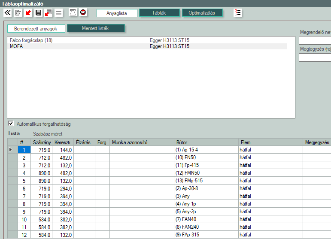This screenshot has width=331, height=239.
Task: Click the equals sign toolbar icon
Action: pyautogui.click(x=58, y=13)
